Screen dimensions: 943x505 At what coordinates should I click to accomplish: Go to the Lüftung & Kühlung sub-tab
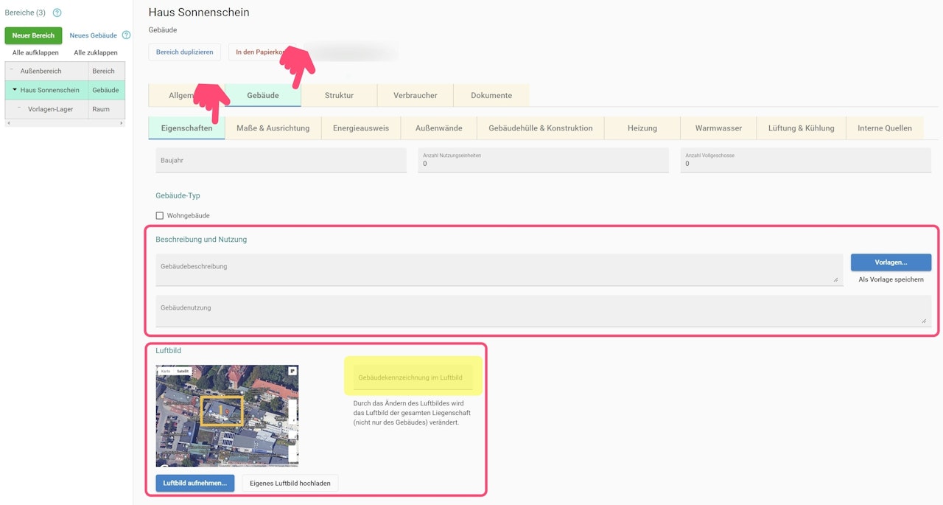tap(802, 128)
